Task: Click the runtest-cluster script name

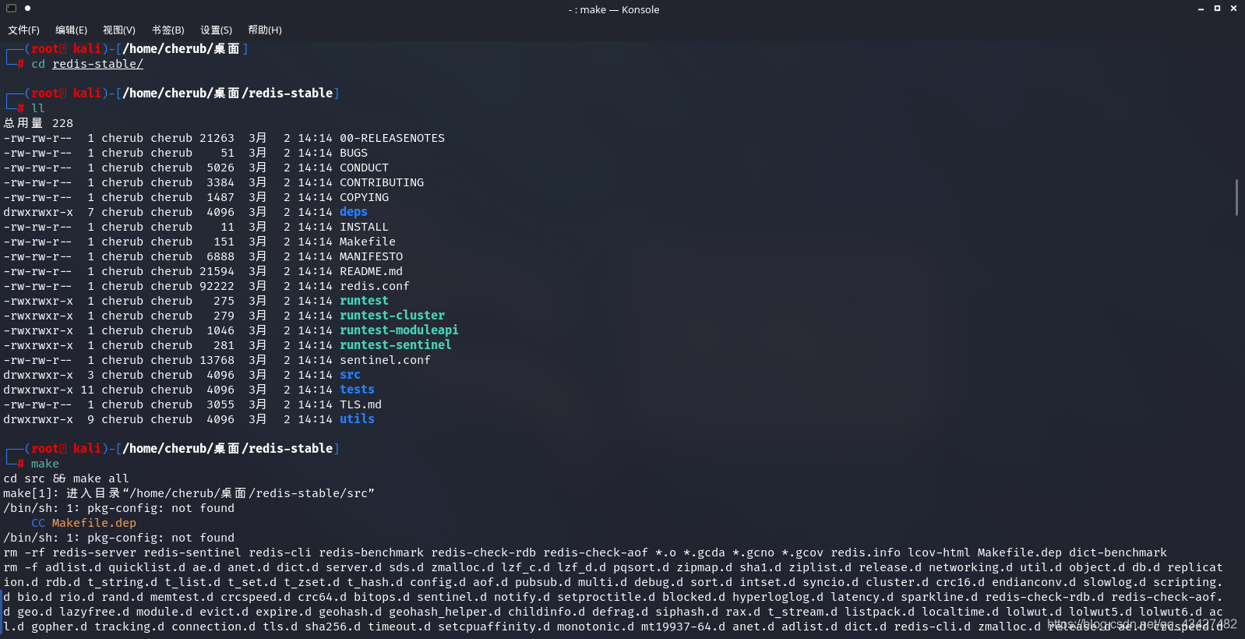Action: pyautogui.click(x=392, y=316)
